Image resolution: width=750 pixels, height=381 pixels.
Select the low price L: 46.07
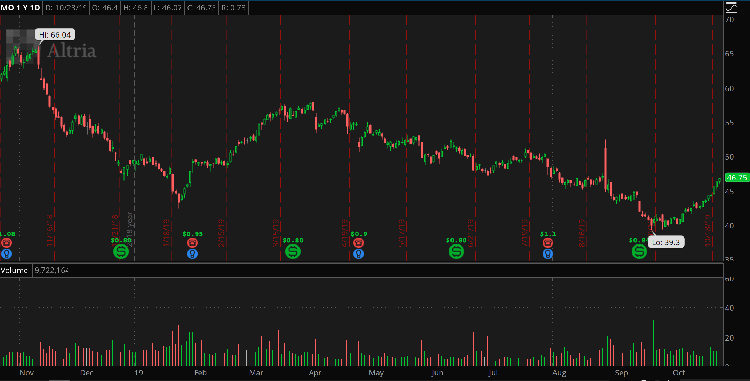[x=168, y=8]
